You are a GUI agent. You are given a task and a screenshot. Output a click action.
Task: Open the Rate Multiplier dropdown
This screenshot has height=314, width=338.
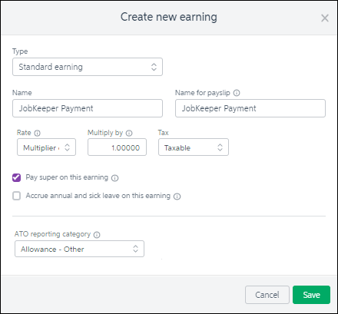click(46, 147)
